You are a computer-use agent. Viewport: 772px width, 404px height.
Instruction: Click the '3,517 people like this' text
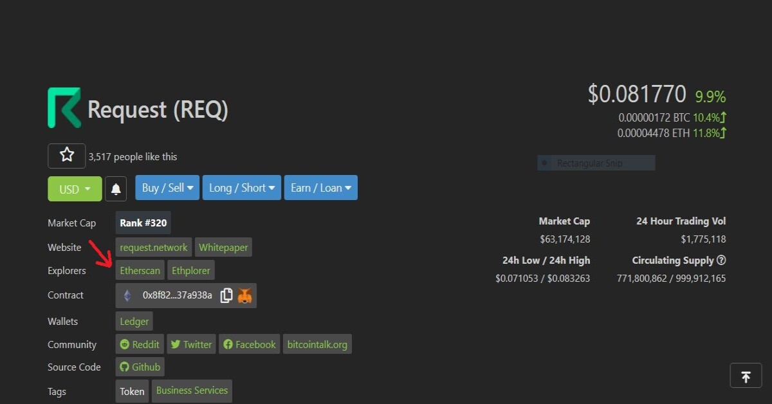[133, 156]
